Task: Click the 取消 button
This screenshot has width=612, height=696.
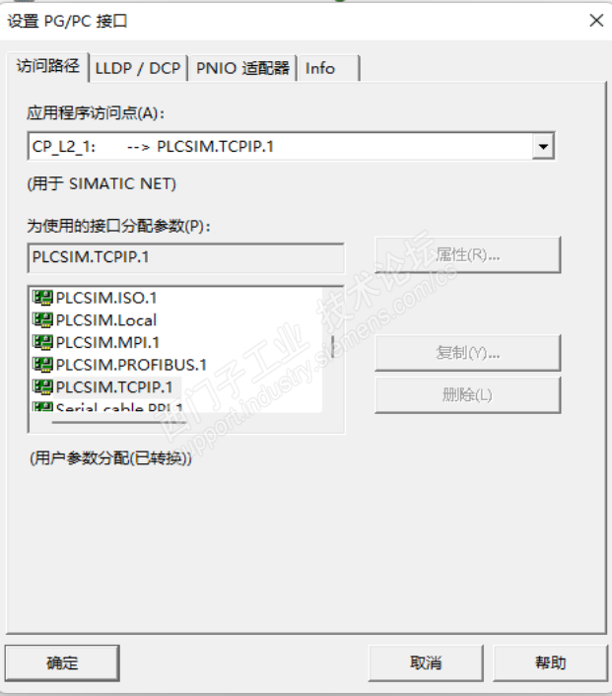Action: [x=426, y=662]
